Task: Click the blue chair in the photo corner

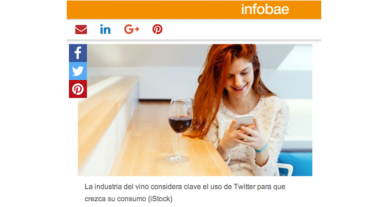Action: [x=297, y=164]
